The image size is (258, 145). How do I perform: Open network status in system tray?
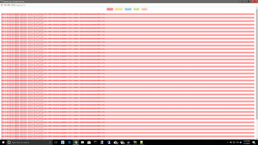(234, 142)
